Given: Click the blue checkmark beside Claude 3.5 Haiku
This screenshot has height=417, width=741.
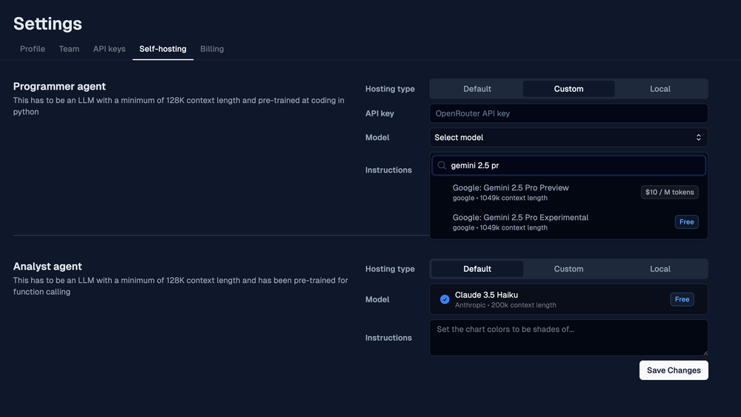Looking at the screenshot, I should [445, 299].
